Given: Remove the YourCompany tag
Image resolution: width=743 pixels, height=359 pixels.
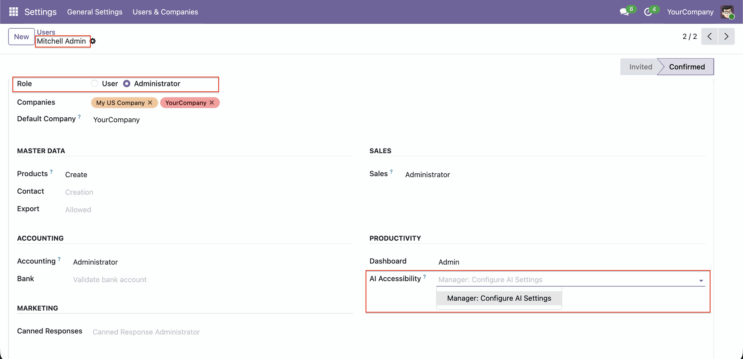Looking at the screenshot, I should (x=212, y=103).
